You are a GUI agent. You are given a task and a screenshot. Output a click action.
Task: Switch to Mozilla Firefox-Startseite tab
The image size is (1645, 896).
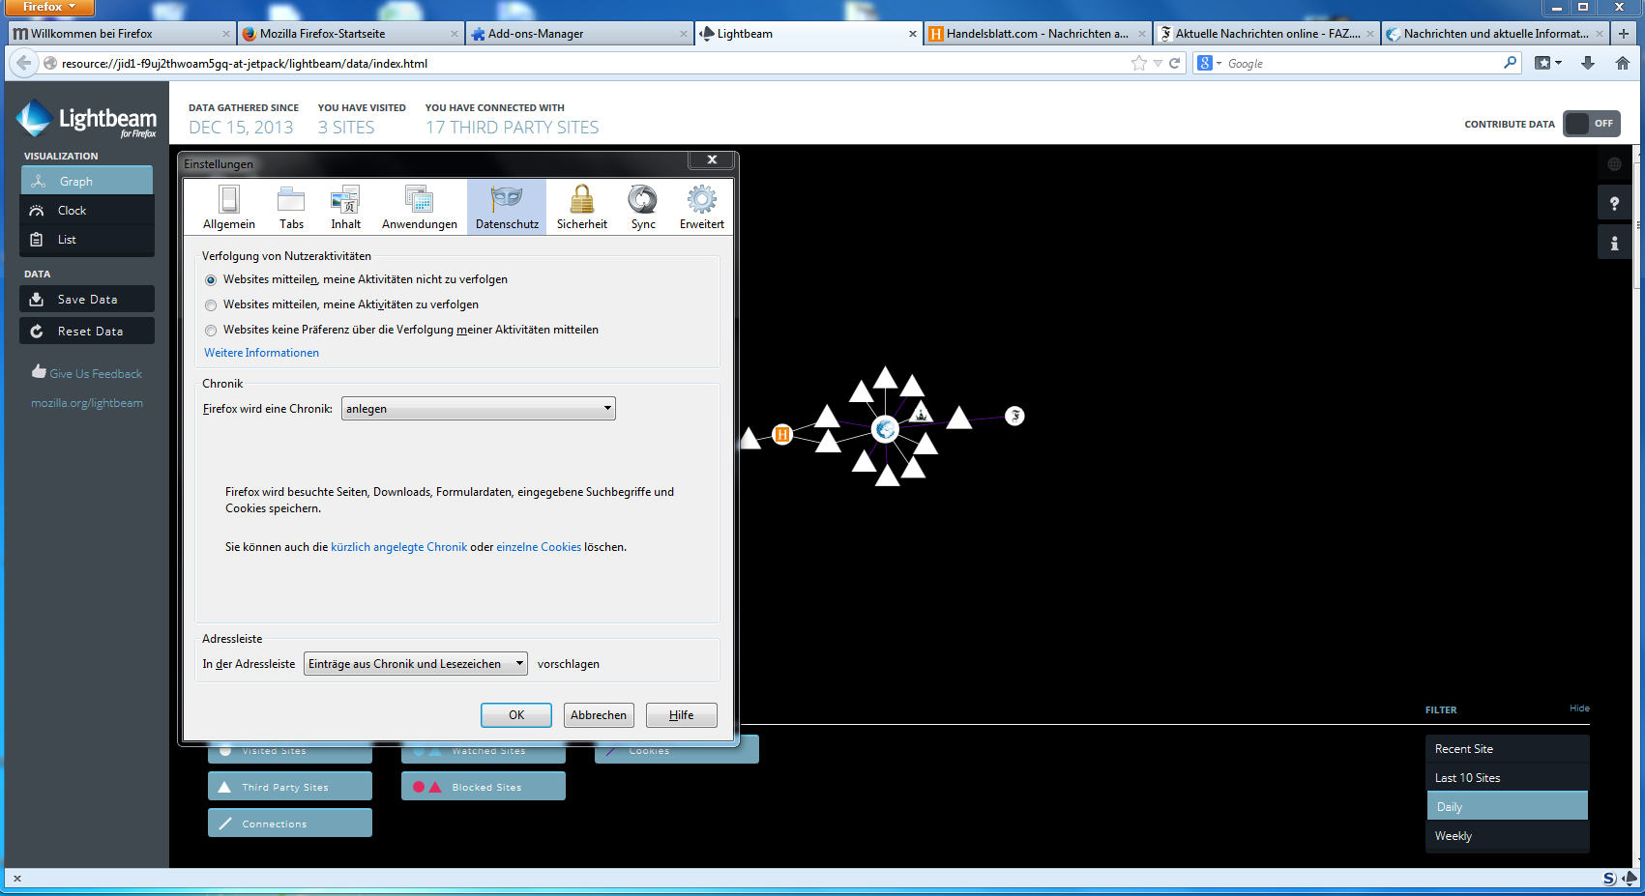pos(349,33)
